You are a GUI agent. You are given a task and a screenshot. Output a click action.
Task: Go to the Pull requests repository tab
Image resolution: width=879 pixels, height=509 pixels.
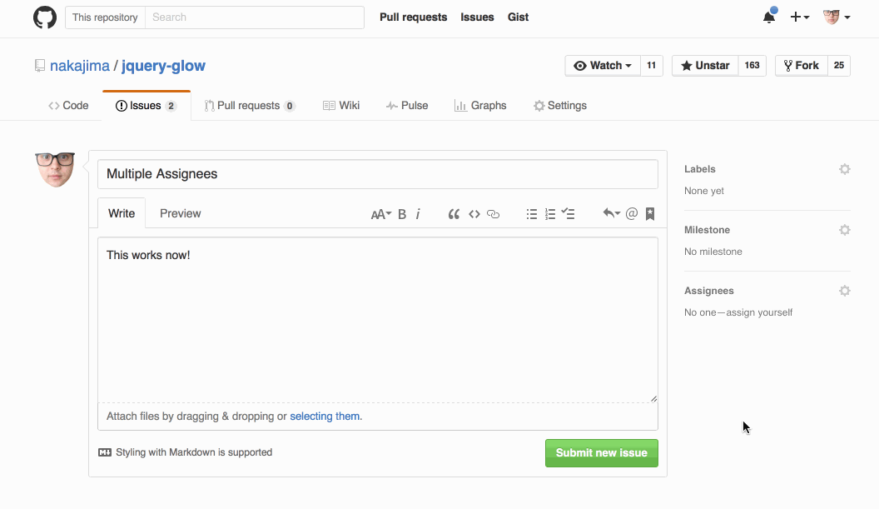[250, 106]
